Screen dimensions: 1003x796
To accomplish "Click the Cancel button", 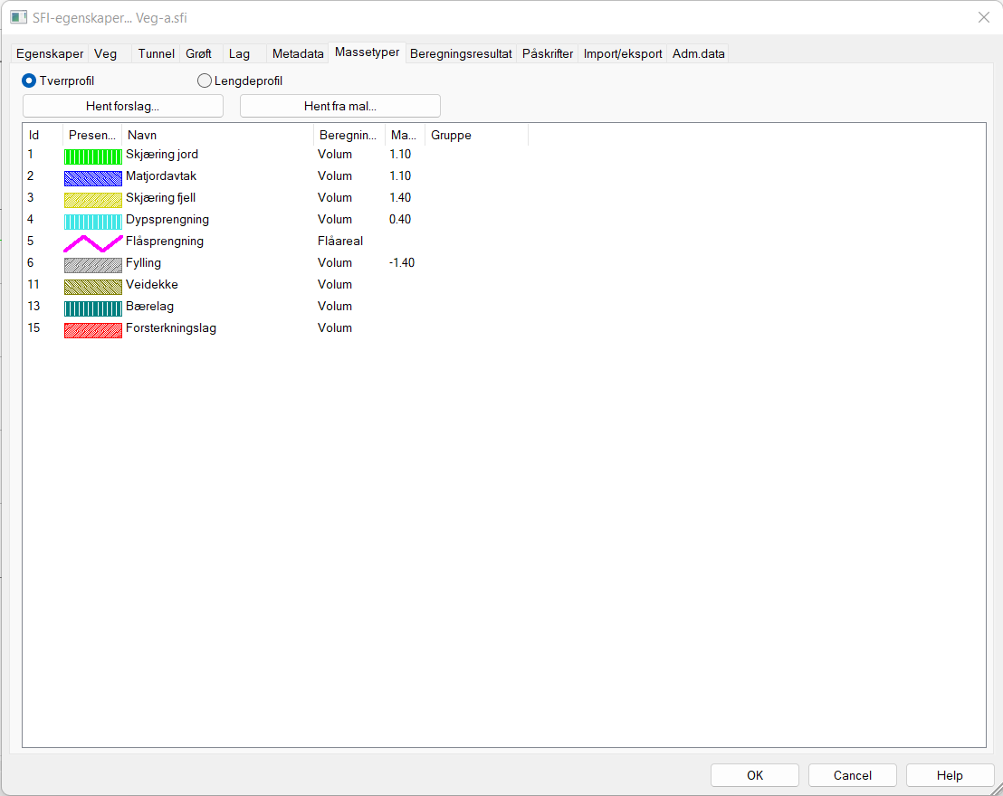I will pyautogui.click(x=852, y=775).
